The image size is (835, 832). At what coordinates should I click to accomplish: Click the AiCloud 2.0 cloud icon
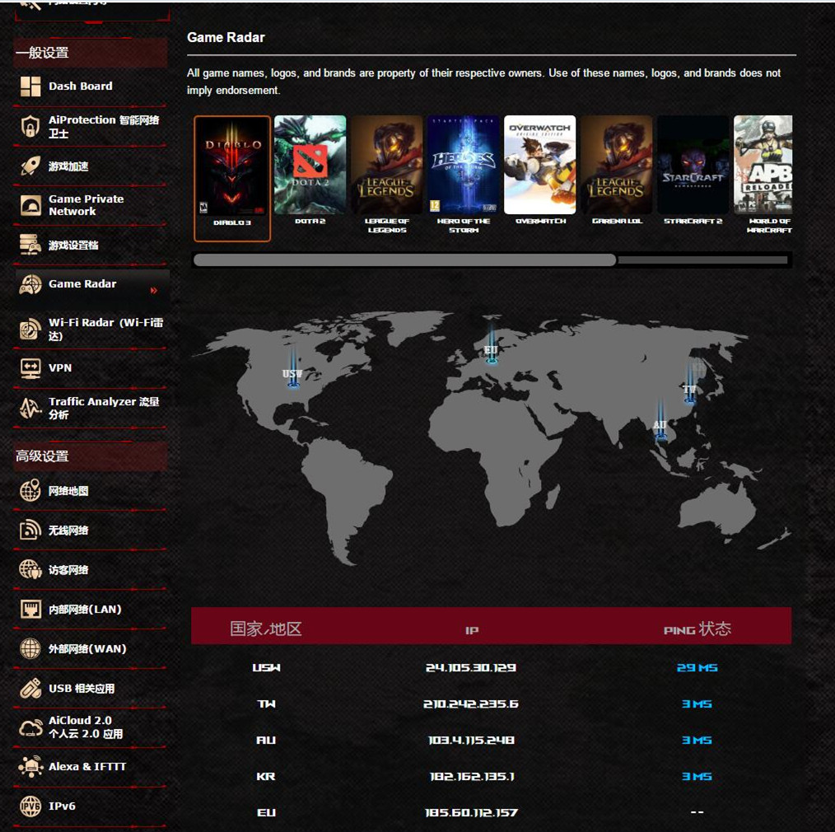30,727
